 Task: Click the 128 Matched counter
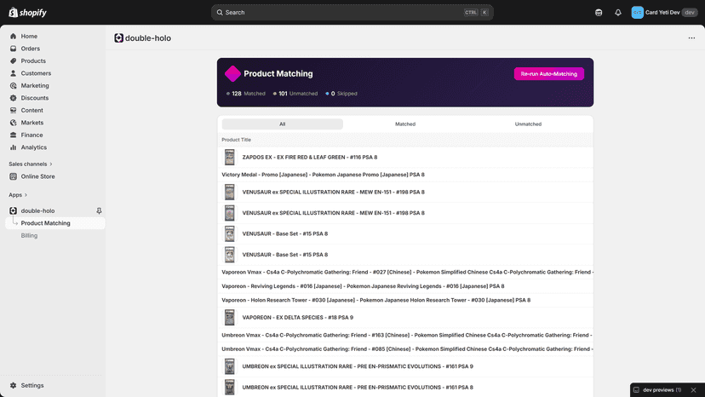click(x=245, y=94)
